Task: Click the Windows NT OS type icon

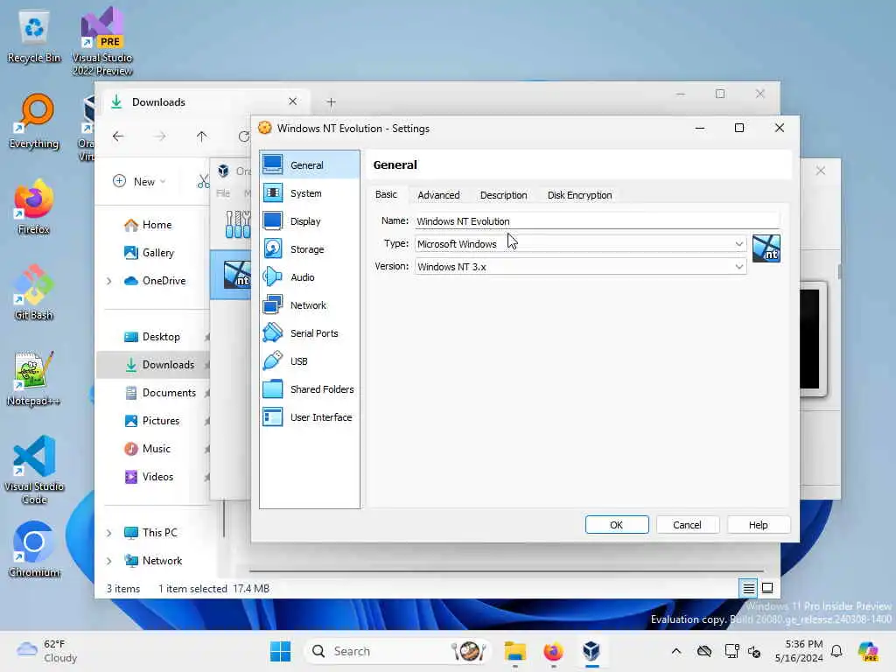Action: [x=766, y=248]
